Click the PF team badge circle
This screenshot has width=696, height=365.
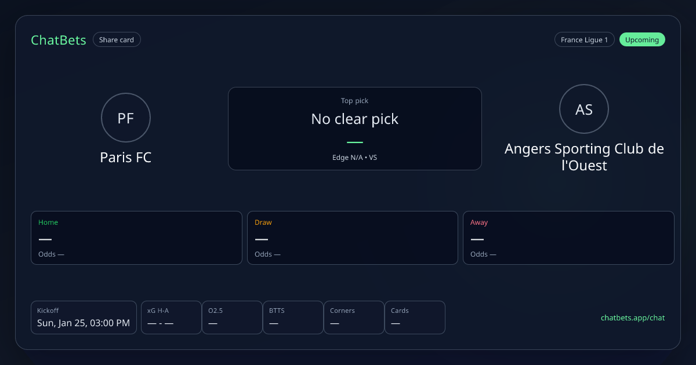click(x=126, y=118)
